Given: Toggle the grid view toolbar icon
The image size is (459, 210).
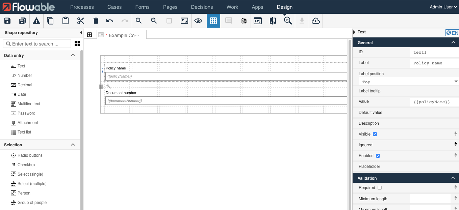Looking at the screenshot, I should (213, 21).
